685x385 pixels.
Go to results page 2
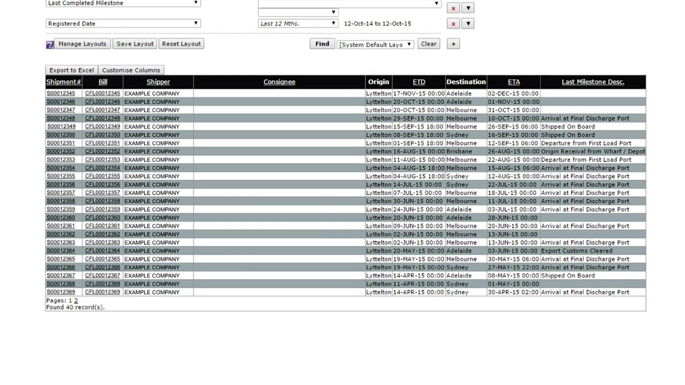pos(75,301)
